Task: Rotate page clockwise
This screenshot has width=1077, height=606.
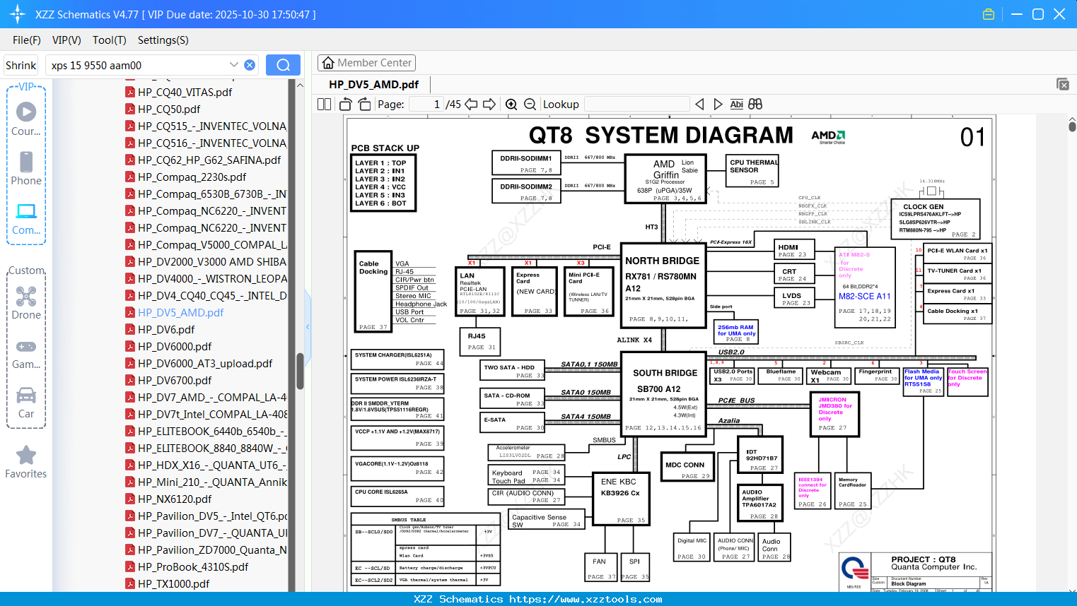Action: (364, 104)
